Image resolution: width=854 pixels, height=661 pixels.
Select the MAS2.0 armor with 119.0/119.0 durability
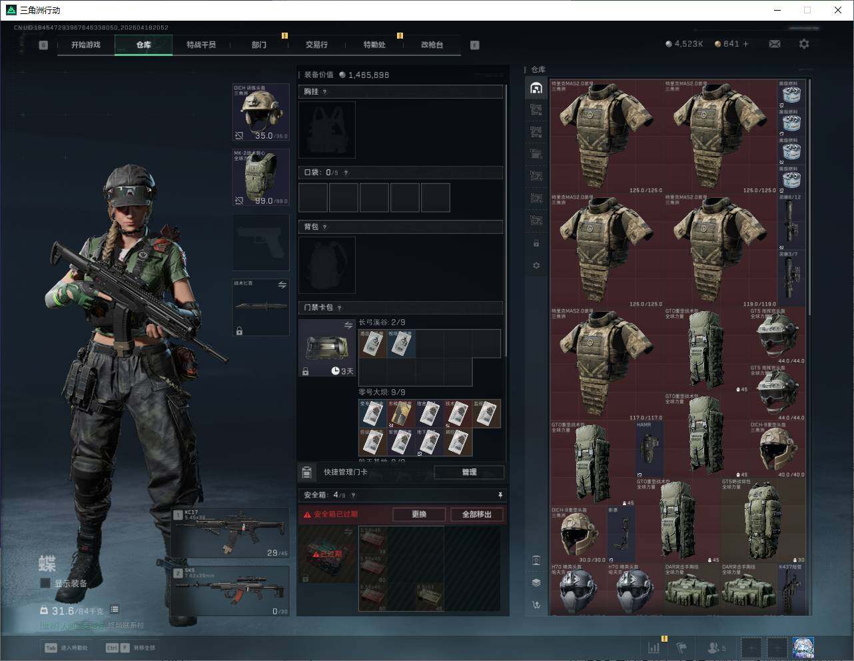(721, 251)
